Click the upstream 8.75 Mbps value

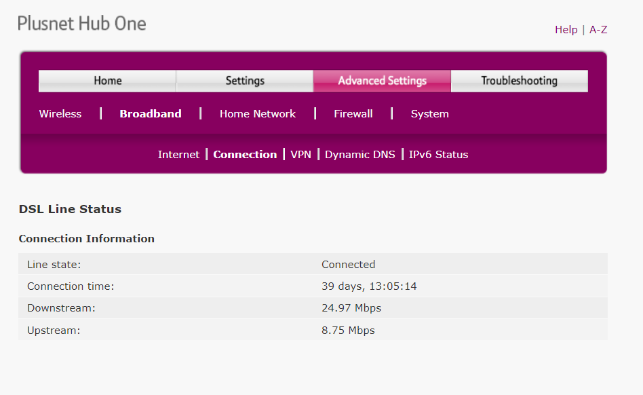pos(348,331)
